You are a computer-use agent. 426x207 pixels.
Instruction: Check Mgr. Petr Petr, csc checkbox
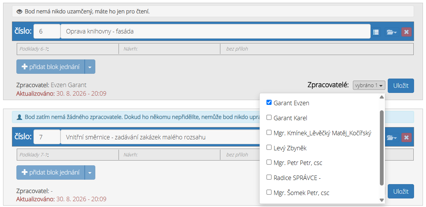269,163
